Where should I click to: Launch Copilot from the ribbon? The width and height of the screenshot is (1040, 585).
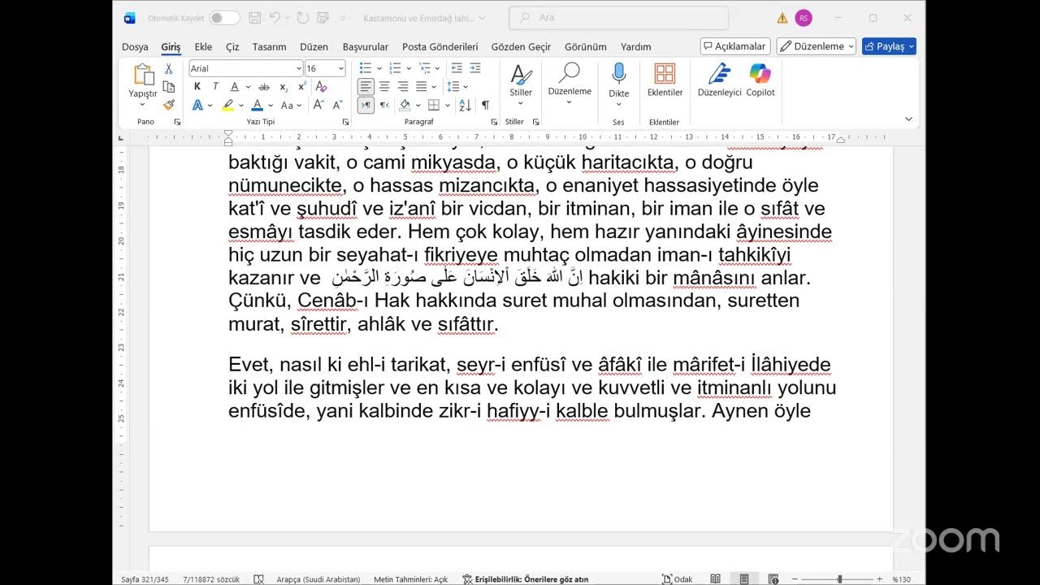pos(760,81)
